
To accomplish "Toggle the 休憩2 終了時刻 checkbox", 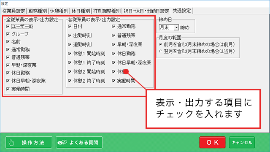I will click(x=70, y=81).
